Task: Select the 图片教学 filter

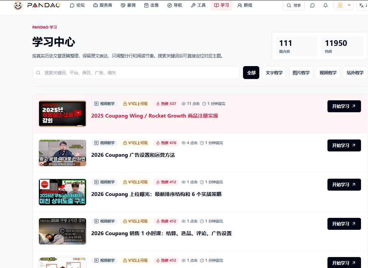Action: click(301, 73)
